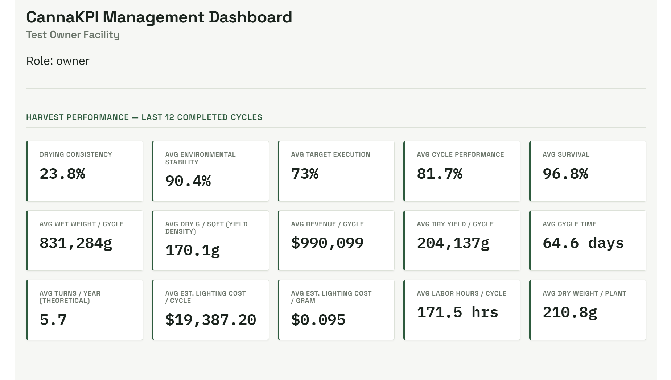Click the 831,284g wet weight value

76,243
